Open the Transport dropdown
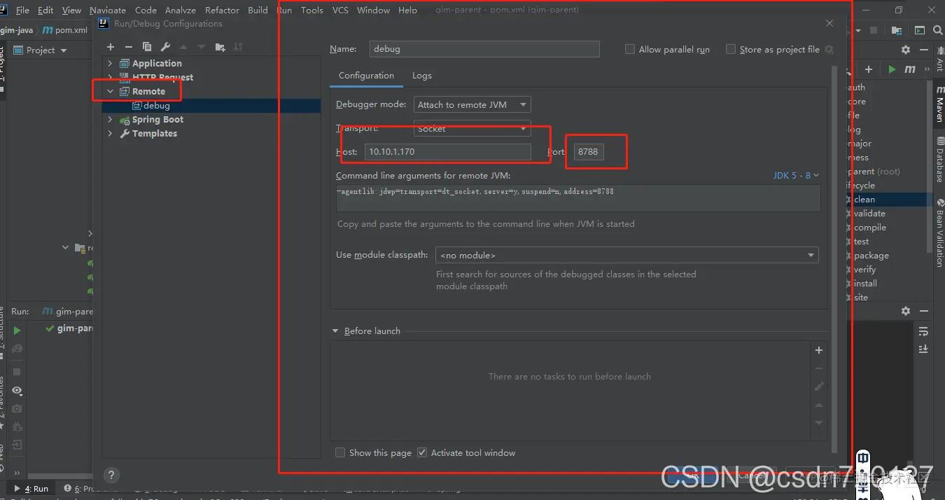 472,129
